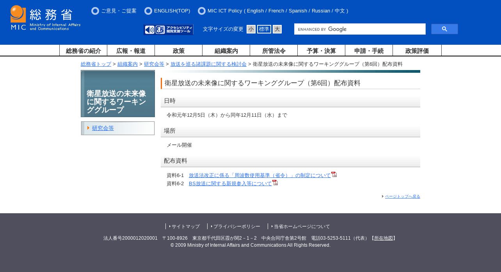Open 組織案内 menu
The height and width of the screenshot is (272, 501).
(x=226, y=51)
